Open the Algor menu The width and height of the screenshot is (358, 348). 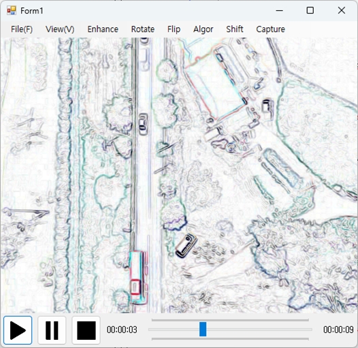click(x=204, y=29)
